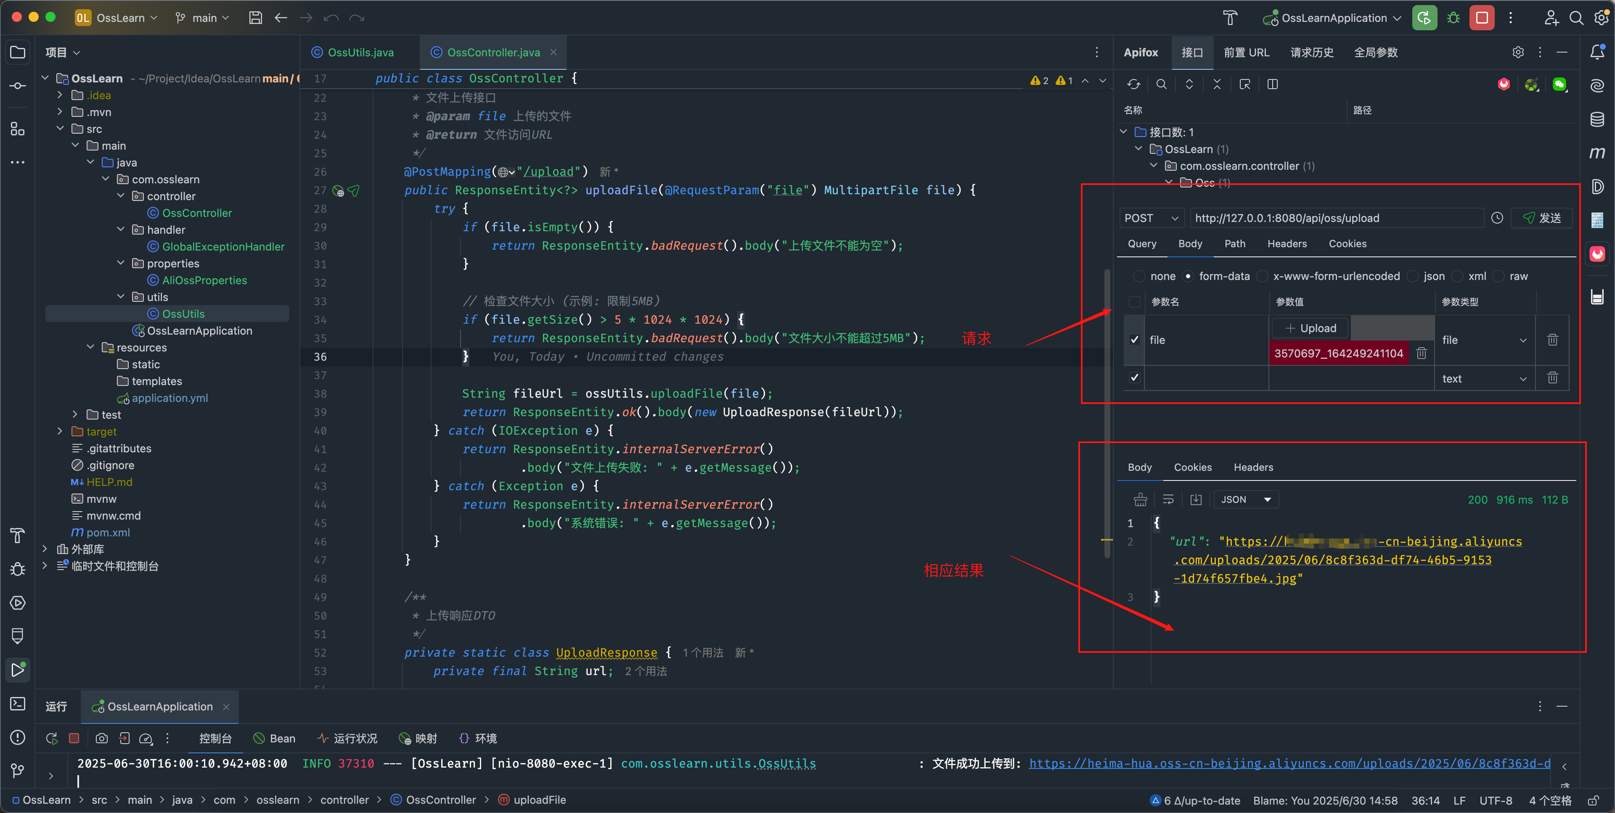Open the Headers request tab

(x=1287, y=244)
